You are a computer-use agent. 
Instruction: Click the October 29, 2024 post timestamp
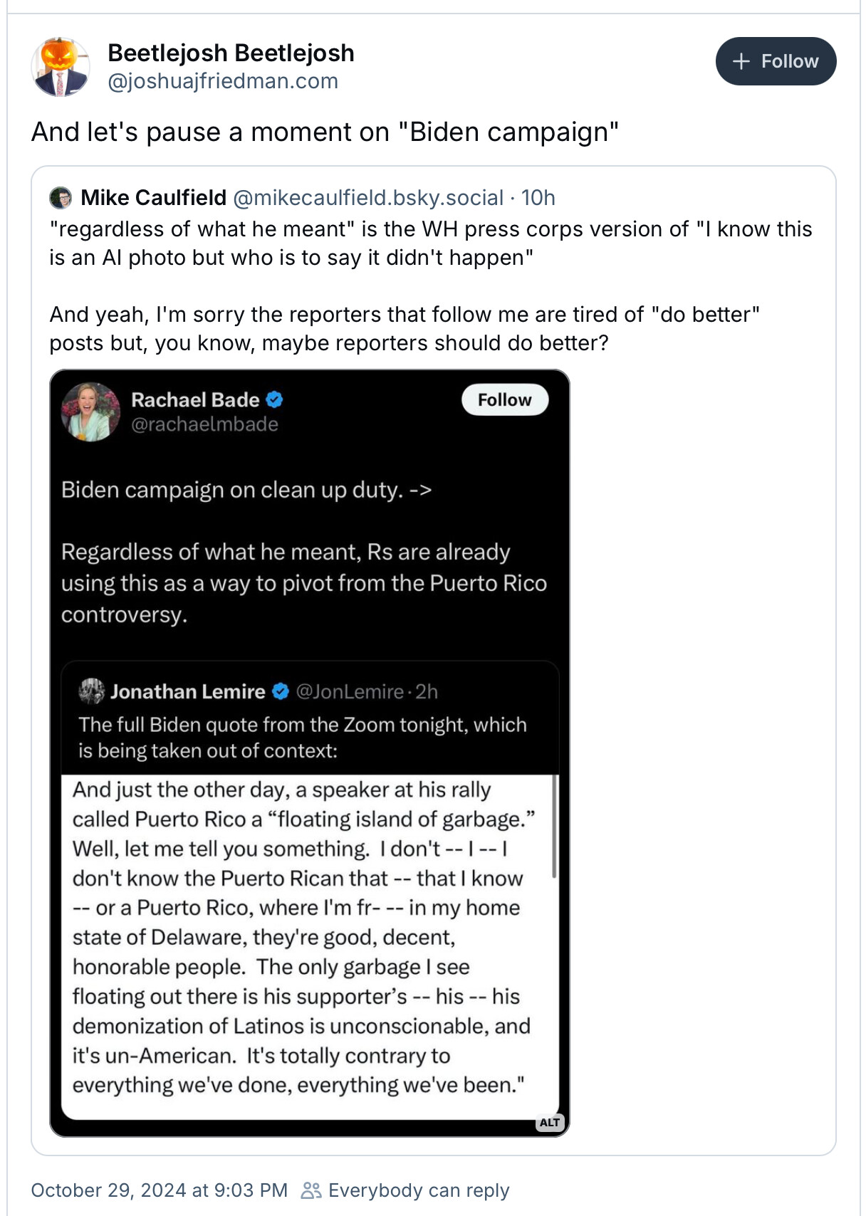[x=159, y=1190]
